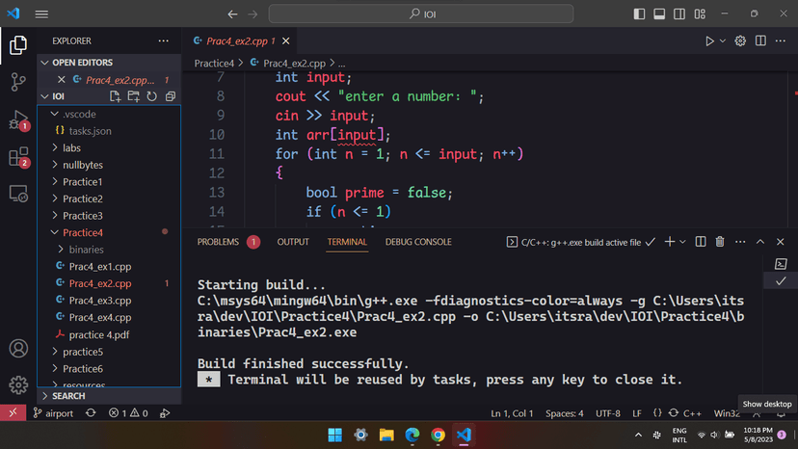Split the editor to the right
The image size is (798, 449).
coord(762,41)
